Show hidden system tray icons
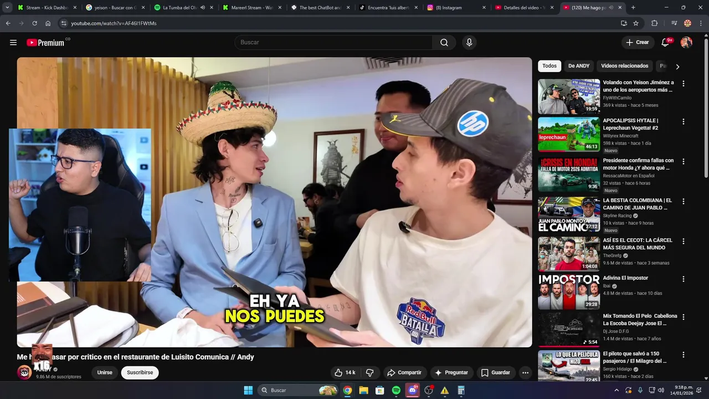This screenshot has width=709, height=399. point(616,390)
